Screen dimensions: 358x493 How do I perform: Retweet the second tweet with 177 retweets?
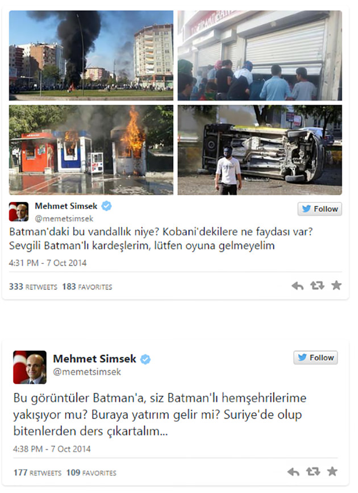(313, 471)
